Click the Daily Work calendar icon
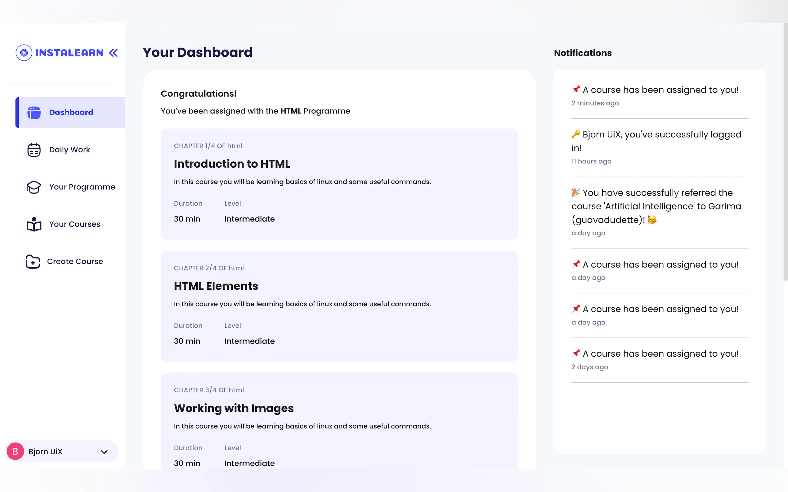788x492 pixels. (x=34, y=150)
